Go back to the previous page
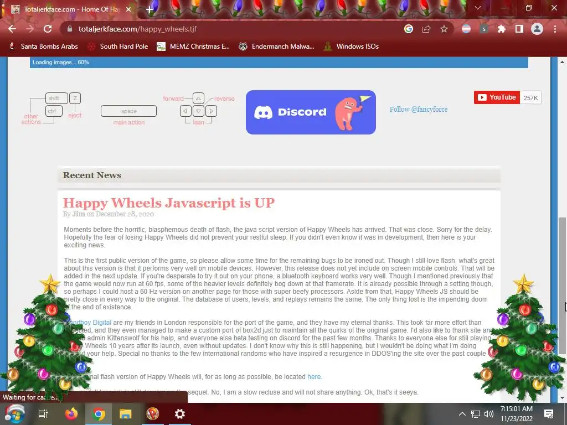 (x=12, y=29)
